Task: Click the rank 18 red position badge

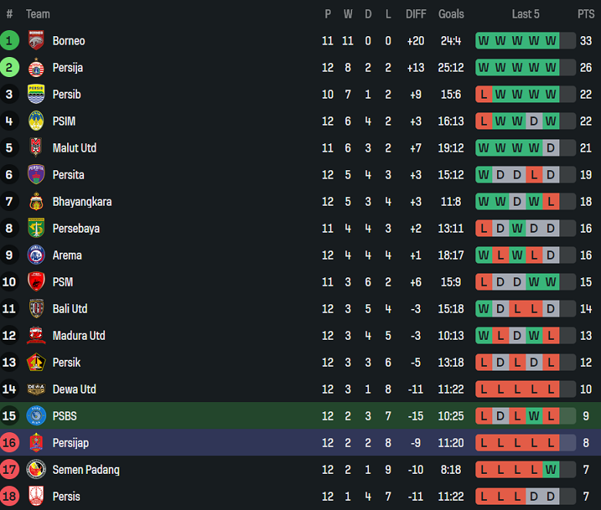Action: pos(10,496)
